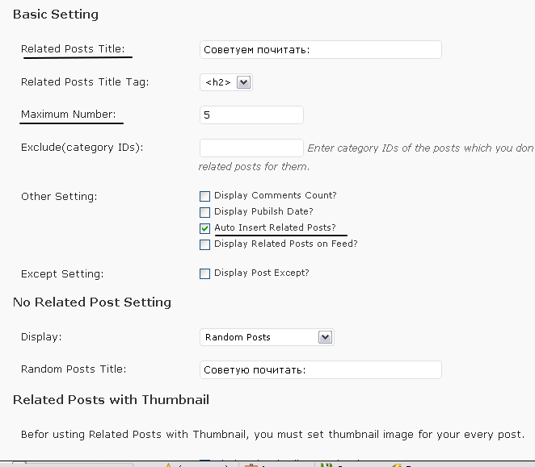Uncheck Auto Insert Related Posts checkbox
Image resolution: width=535 pixels, height=467 pixels.
coord(205,228)
